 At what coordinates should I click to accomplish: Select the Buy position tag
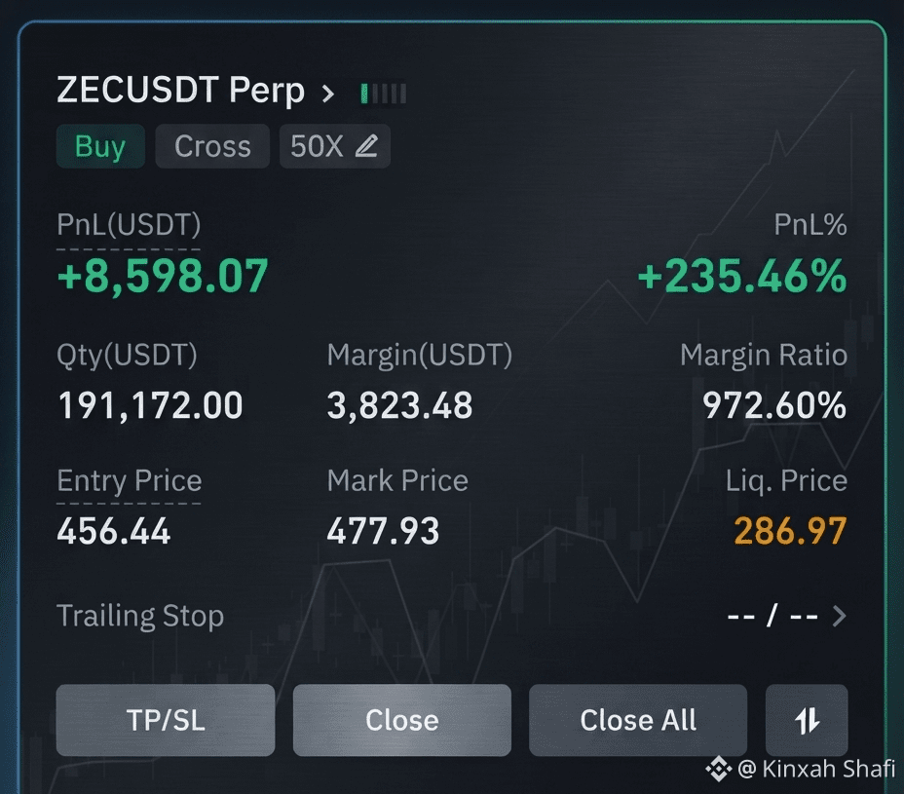(x=100, y=146)
